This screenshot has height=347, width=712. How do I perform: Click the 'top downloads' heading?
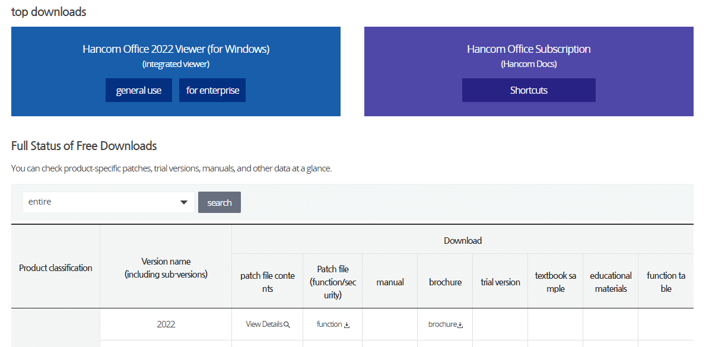pyautogui.click(x=48, y=11)
